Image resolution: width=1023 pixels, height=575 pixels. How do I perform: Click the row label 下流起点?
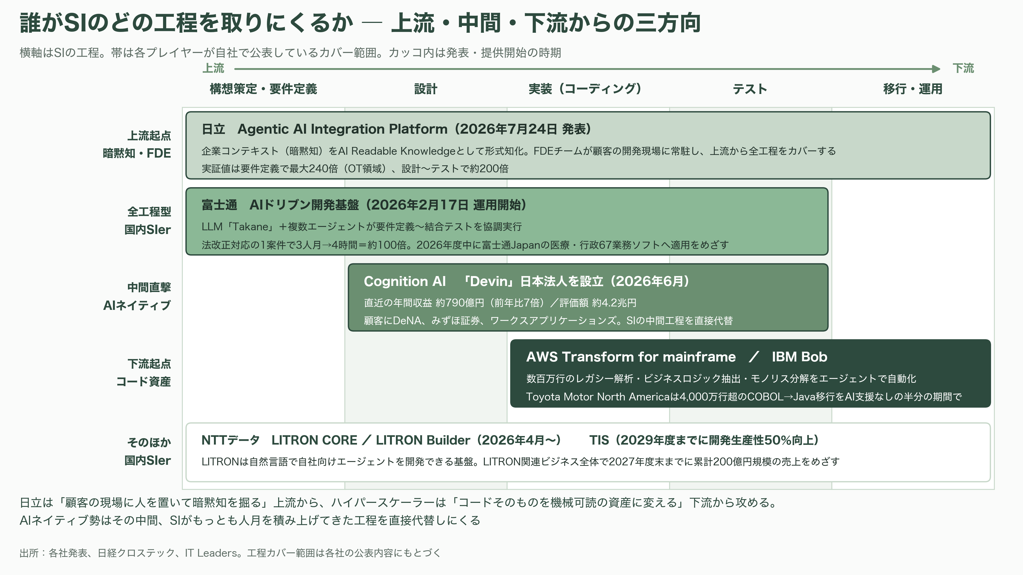point(149,363)
